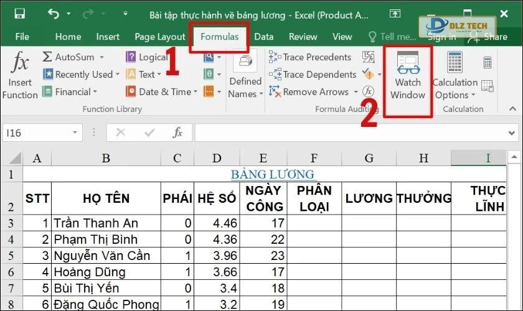Open the Data ribbon tab

263,37
